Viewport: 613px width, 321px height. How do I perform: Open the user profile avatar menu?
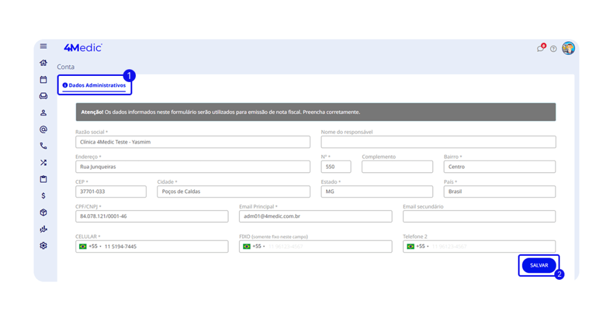point(568,48)
